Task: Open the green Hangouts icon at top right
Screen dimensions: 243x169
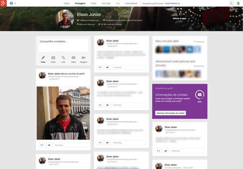Action: click(238, 3)
